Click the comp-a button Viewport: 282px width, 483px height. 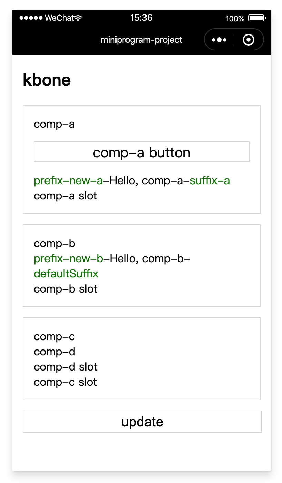point(142,152)
